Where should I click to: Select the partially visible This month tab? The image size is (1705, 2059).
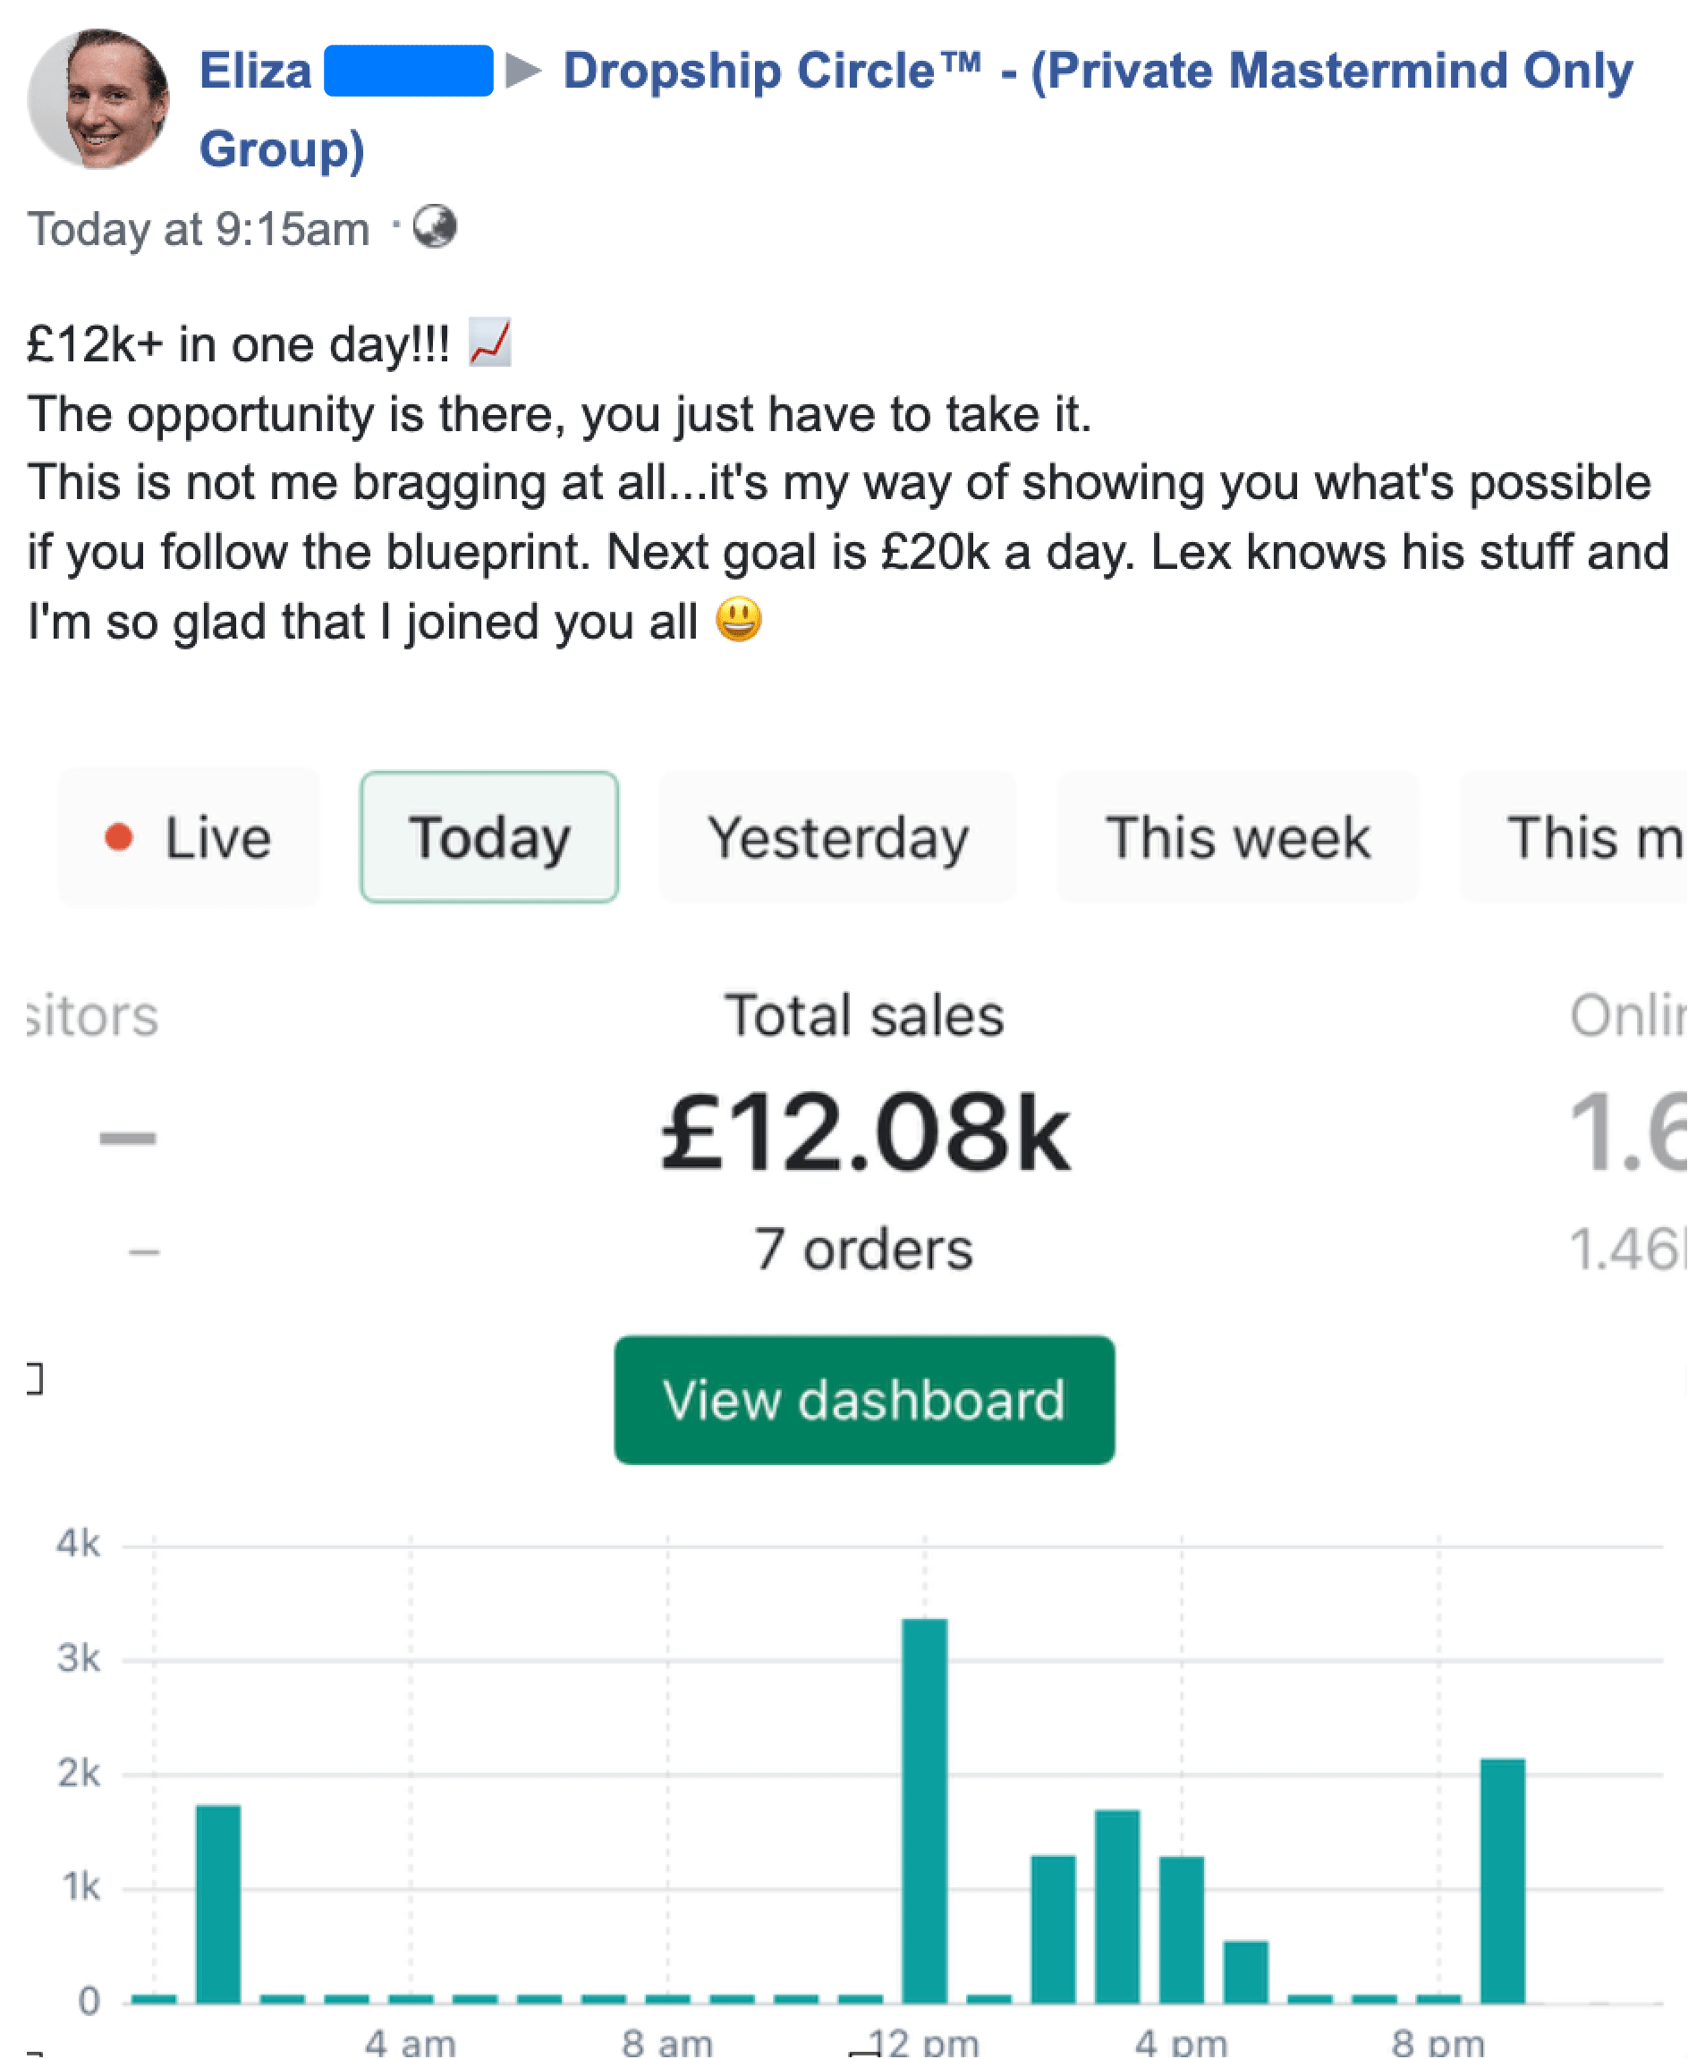click(x=1589, y=837)
